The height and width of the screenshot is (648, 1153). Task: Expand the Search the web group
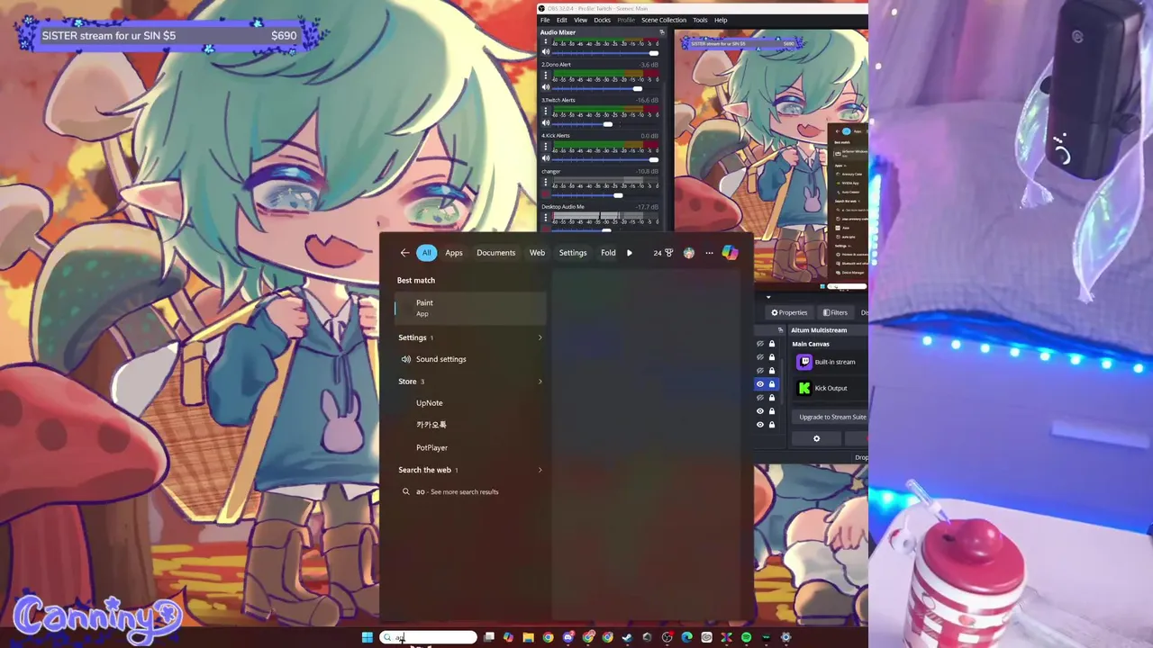[540, 470]
